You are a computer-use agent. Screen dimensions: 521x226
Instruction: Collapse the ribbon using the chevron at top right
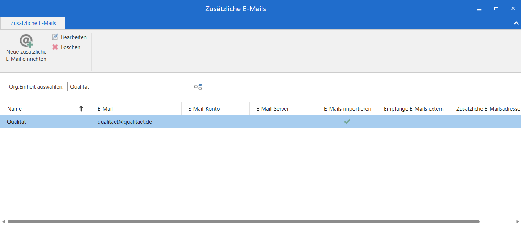[516, 23]
